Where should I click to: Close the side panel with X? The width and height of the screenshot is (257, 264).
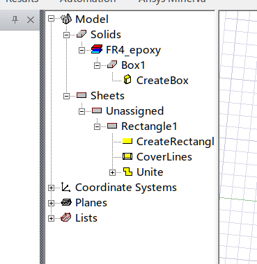pyautogui.click(x=31, y=20)
